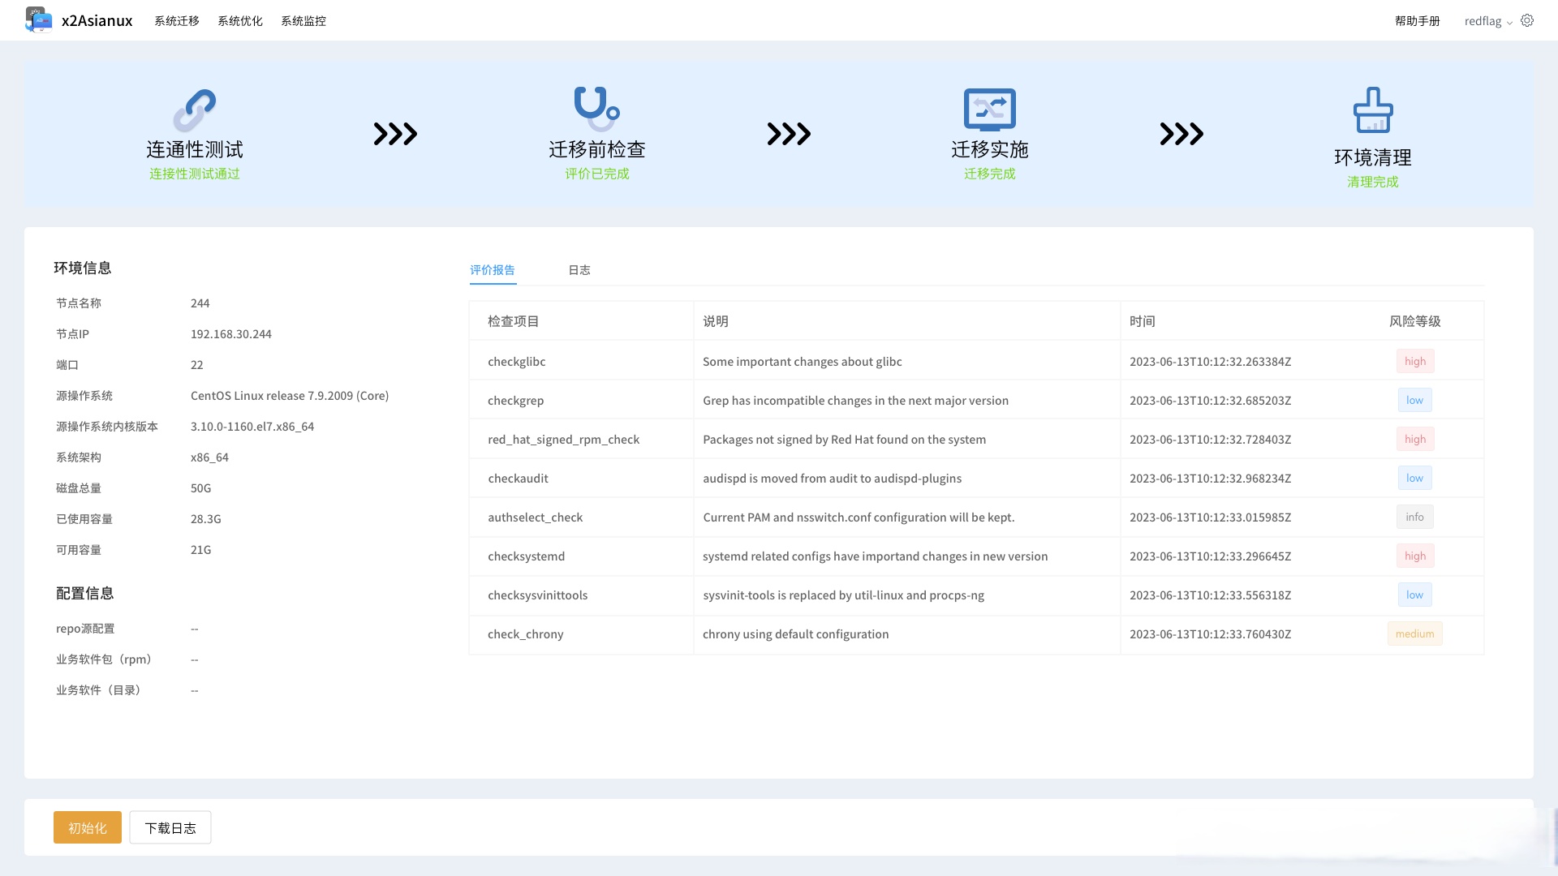Click the 连通性测试 chain link icon
The width and height of the screenshot is (1558, 876).
coord(194,110)
